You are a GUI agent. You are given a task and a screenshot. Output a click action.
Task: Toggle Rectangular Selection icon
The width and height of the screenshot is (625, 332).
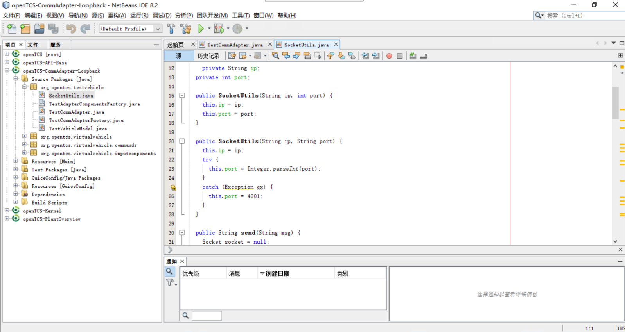[318, 56]
